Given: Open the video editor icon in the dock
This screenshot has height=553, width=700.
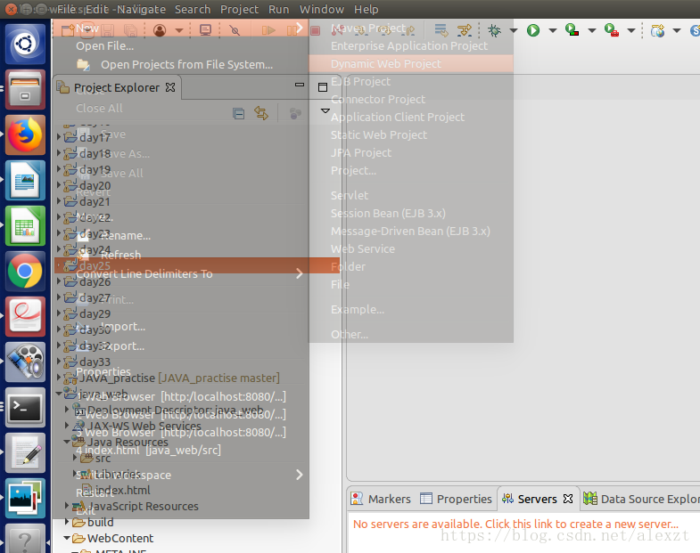Looking at the screenshot, I should (x=25, y=362).
